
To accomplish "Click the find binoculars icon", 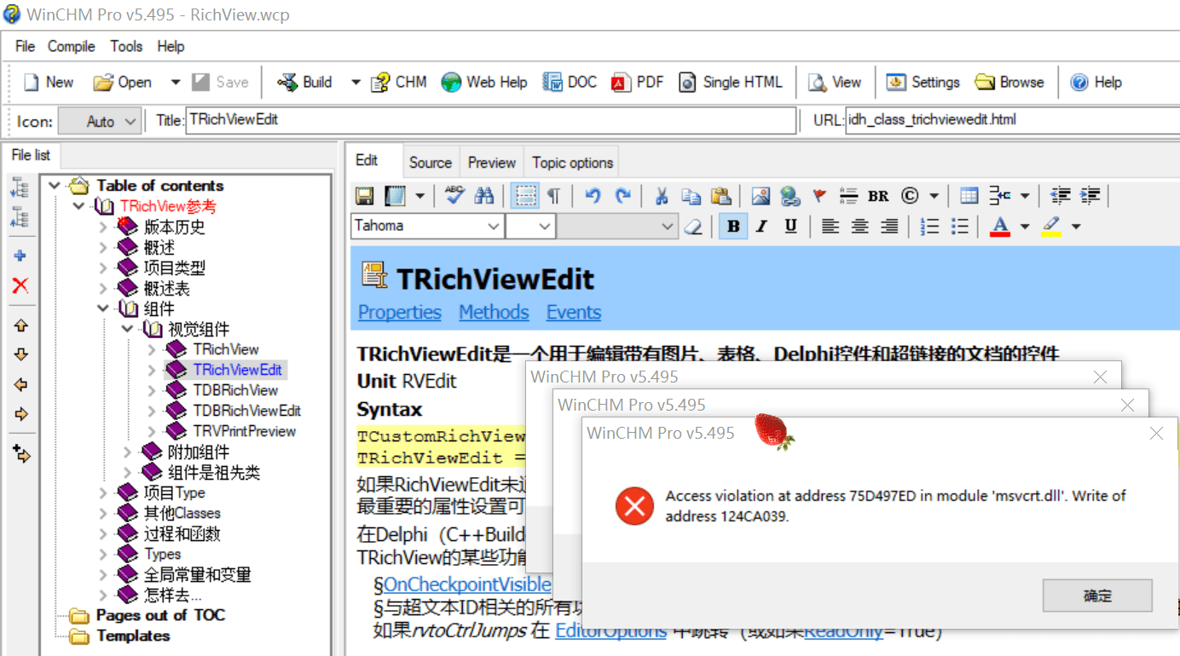I will coord(484,197).
